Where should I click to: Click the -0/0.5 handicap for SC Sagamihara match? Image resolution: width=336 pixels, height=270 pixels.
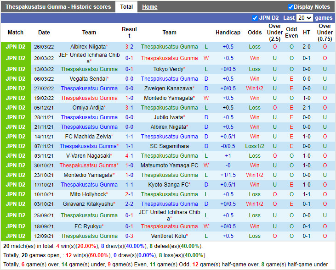228,146
